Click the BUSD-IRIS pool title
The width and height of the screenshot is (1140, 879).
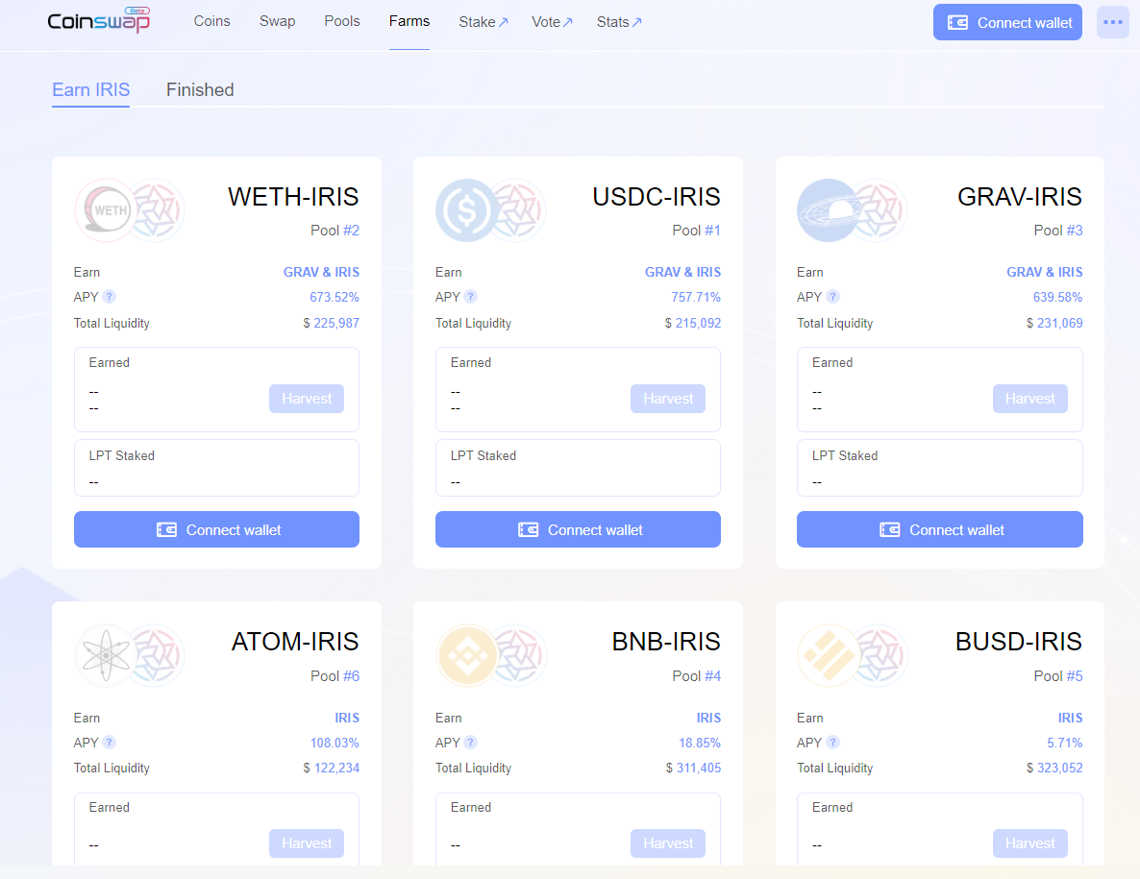[x=1019, y=642]
